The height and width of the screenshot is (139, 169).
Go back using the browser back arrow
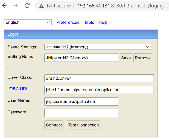(5, 6)
